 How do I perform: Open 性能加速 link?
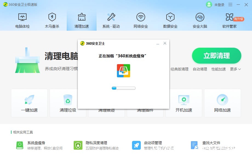(219, 69)
